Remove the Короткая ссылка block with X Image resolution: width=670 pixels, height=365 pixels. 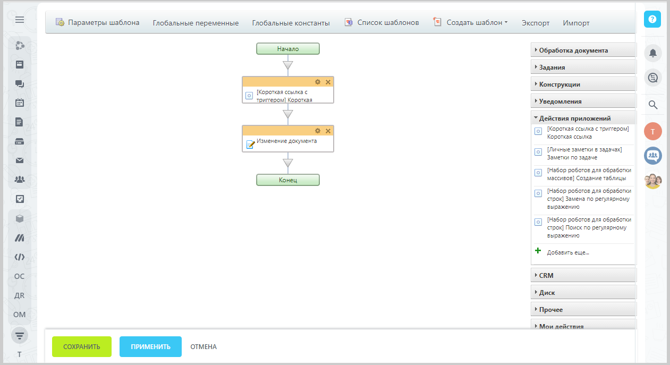pyautogui.click(x=328, y=82)
